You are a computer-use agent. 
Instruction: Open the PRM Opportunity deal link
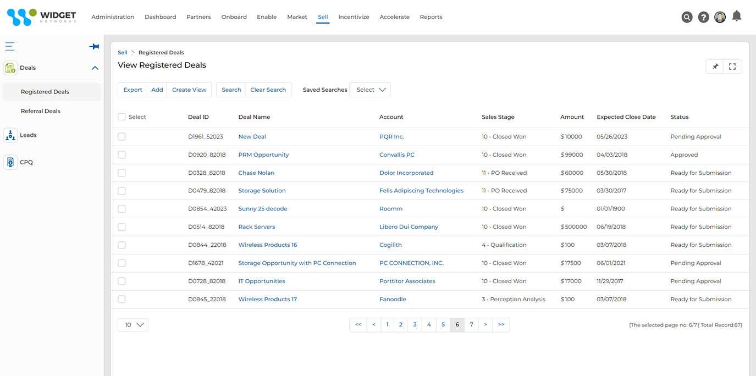tap(263, 155)
